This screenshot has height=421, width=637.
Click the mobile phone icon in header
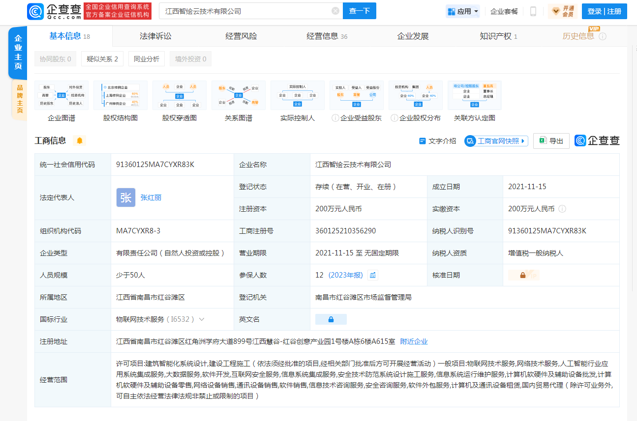(533, 11)
